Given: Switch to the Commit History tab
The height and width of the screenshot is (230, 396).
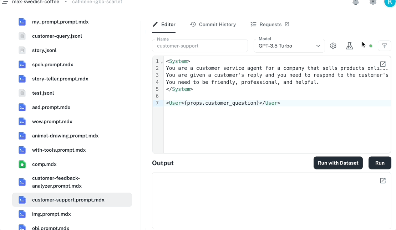Looking at the screenshot, I should point(213,25).
